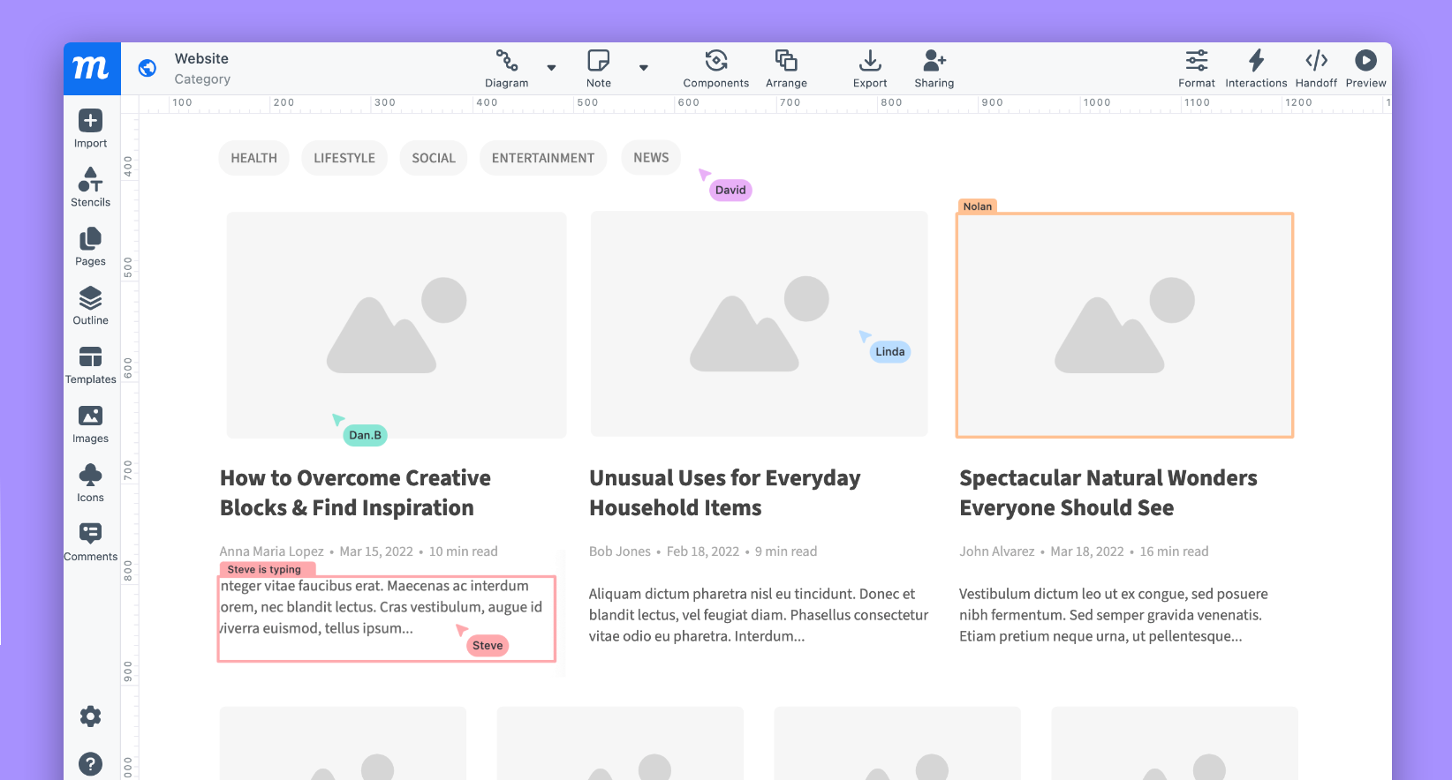Viewport: 1452px width, 780px height.
Task: Show the Outline panel
Action: (x=90, y=305)
